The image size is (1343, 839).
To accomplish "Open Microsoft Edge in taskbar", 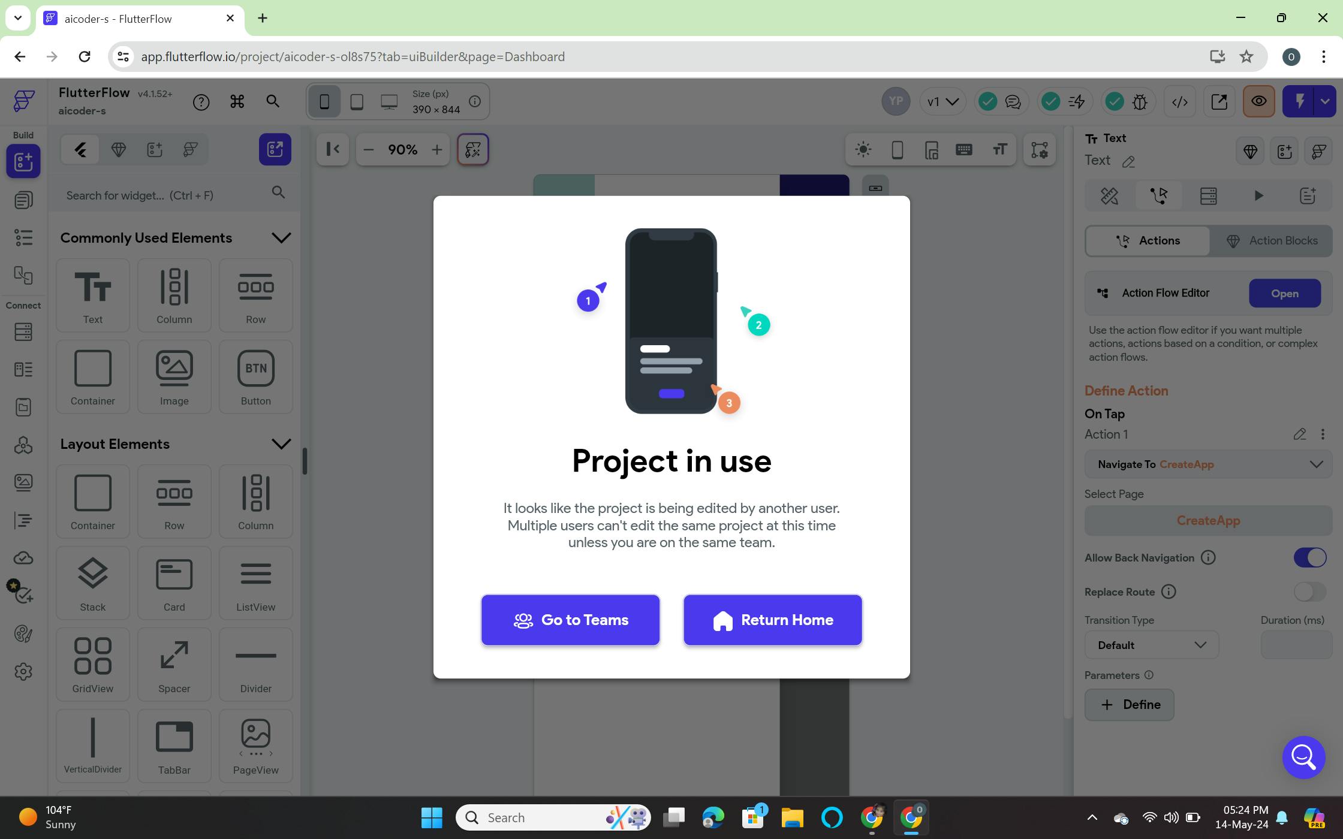I will pos(713,817).
